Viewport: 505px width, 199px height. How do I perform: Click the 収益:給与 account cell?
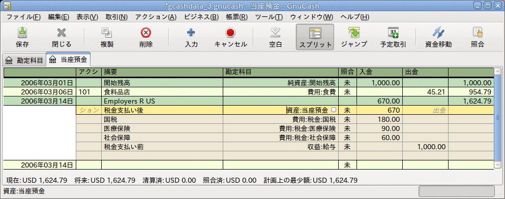[x=281, y=147]
